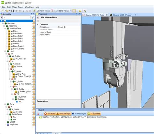This screenshot has width=154, height=134.
Task: Collapse the Common properties section
Action: [38, 24]
